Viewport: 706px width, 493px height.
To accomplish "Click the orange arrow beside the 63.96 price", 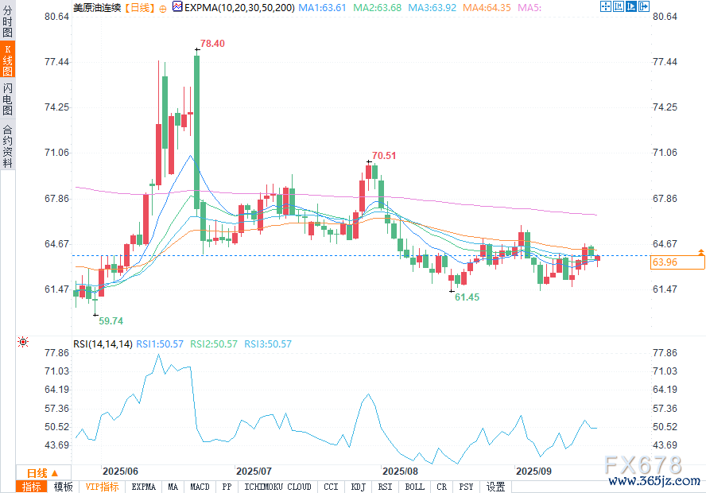I will [700, 251].
